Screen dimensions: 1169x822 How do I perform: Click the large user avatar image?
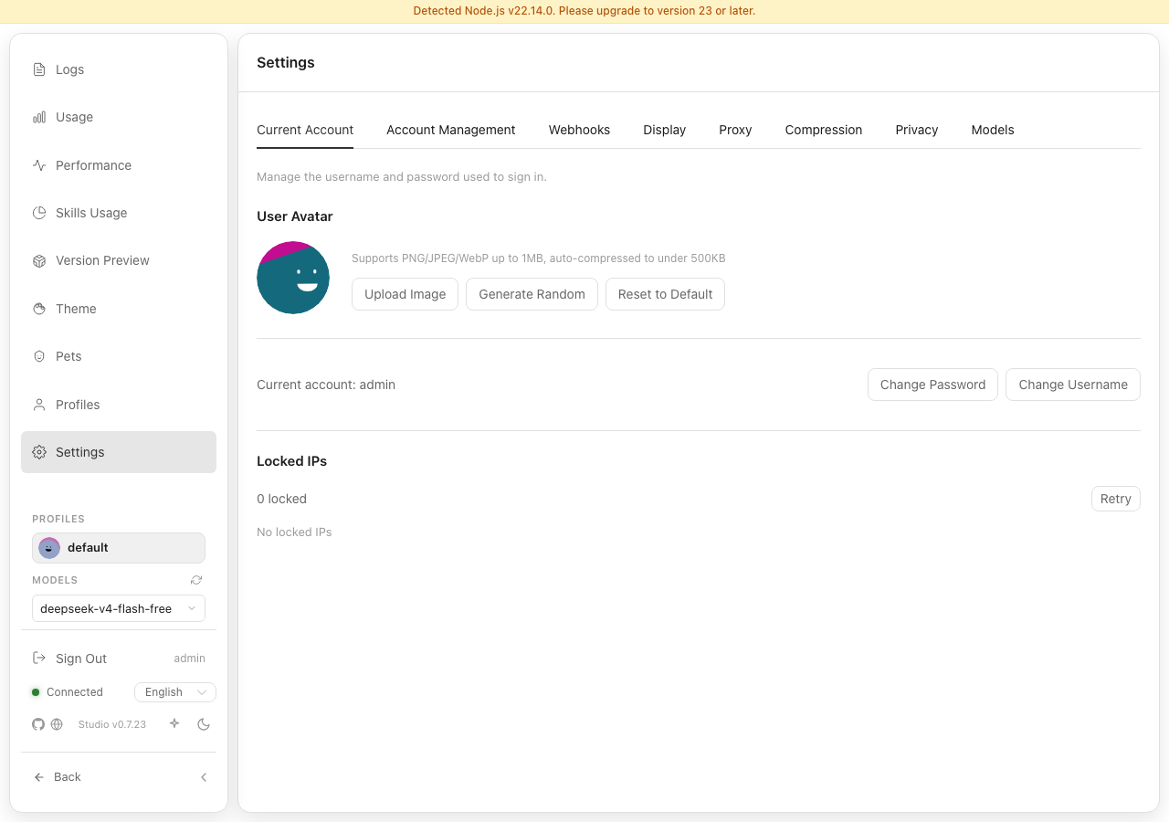point(293,278)
